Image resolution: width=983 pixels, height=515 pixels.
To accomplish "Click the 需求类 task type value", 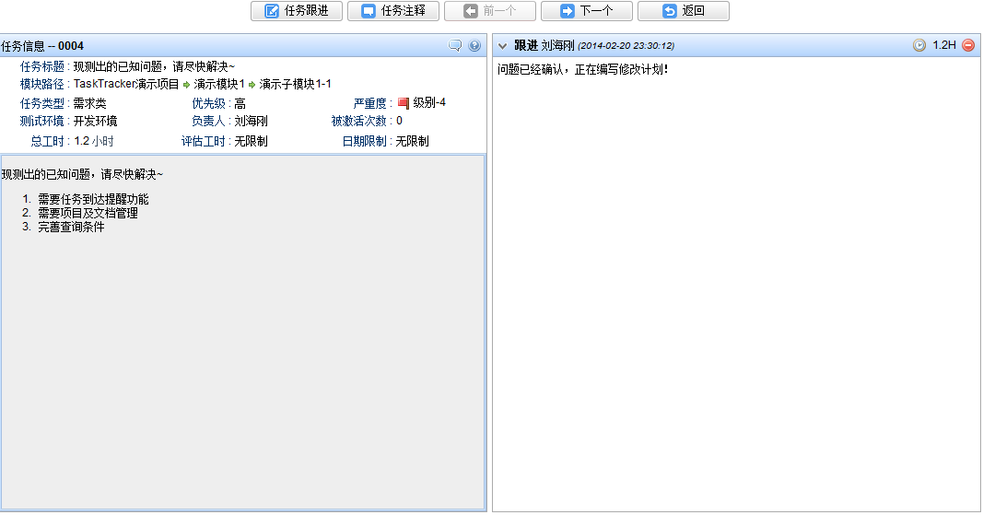I will (x=89, y=103).
